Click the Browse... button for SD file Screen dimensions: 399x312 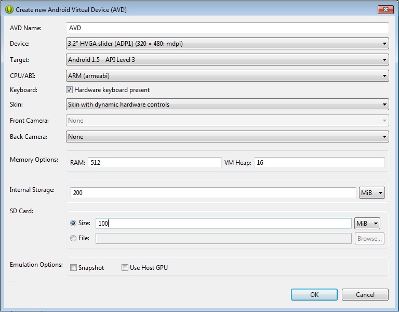coord(369,238)
